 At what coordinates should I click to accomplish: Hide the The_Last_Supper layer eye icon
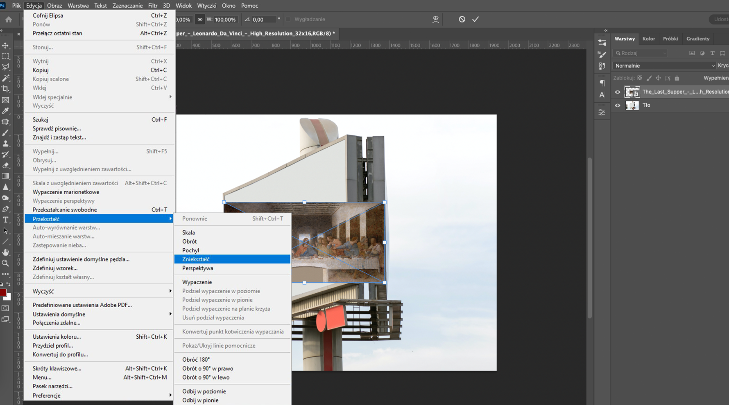tap(618, 92)
